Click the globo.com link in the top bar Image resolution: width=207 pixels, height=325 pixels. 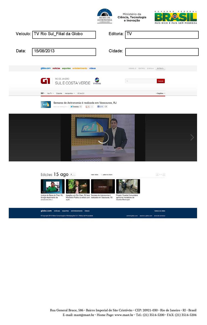point(46,68)
